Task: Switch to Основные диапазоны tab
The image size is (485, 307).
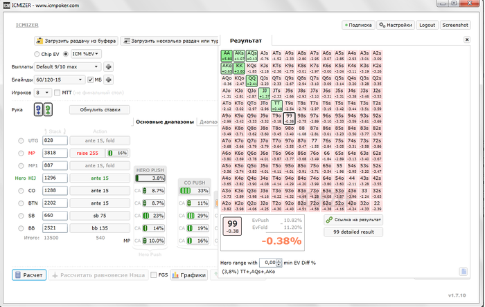Action: [165, 122]
